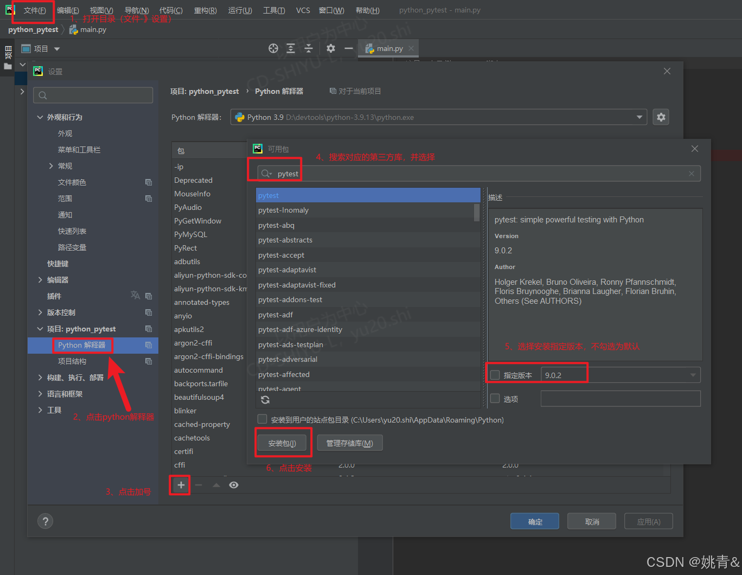Check install to user's site packages directory
Viewport: 742px width, 575px height.
[x=262, y=419]
